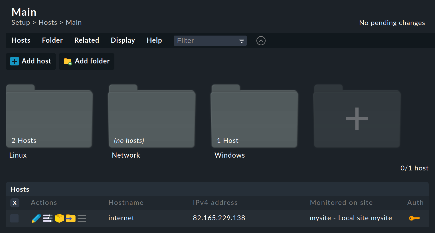435x233 pixels.
Task: Click IP address 82.165.229.138
Action: (x=219, y=218)
